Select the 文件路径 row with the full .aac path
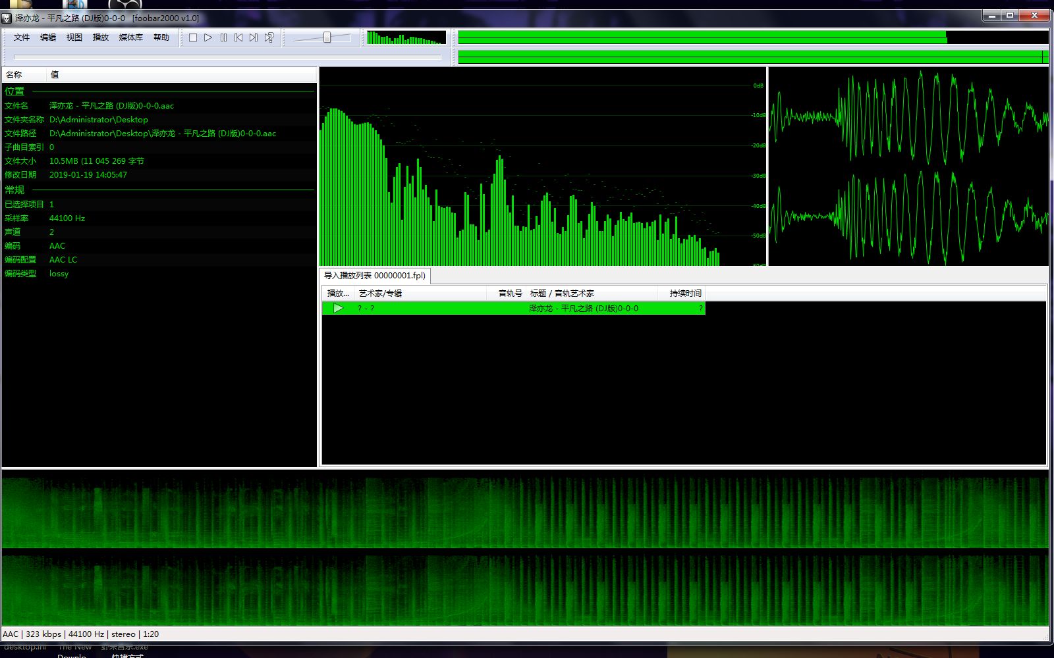Screen dimensions: 1054x658 [159, 133]
